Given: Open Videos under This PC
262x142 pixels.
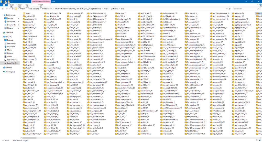Looking at the screenshot, I should coord(9,57).
